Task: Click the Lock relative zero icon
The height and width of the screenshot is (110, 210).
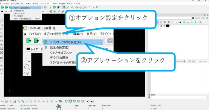Action: (x=61, y=102)
